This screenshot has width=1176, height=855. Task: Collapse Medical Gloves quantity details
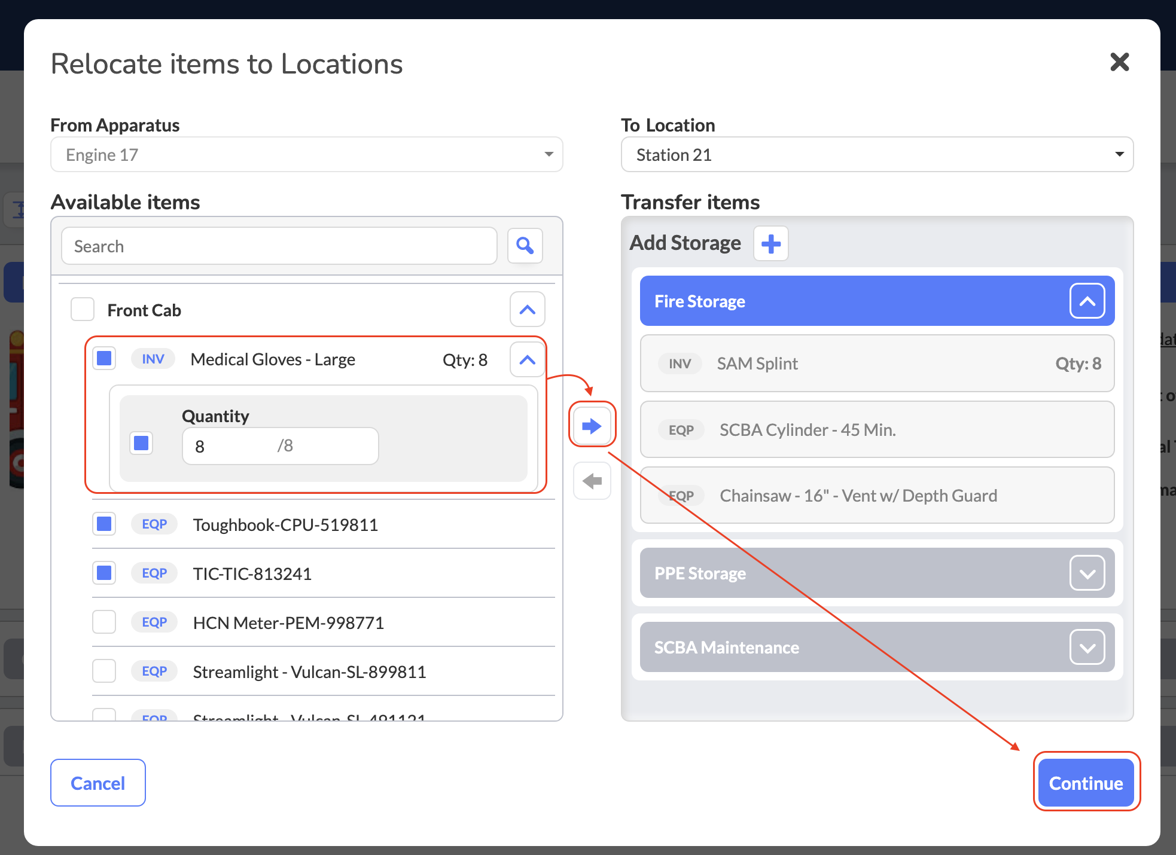(527, 360)
